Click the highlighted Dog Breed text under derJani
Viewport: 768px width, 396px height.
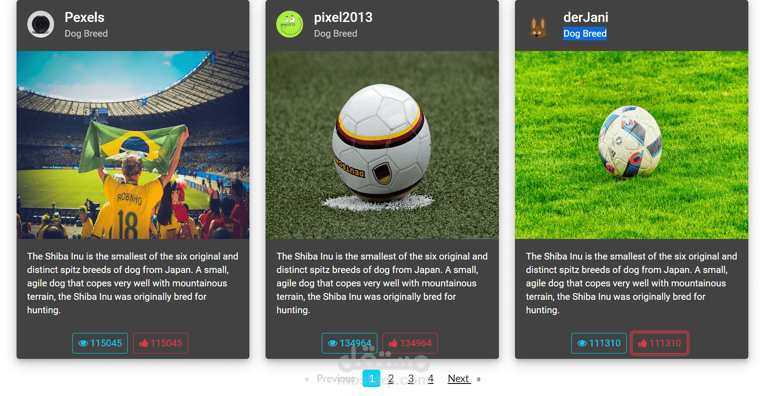(x=585, y=34)
